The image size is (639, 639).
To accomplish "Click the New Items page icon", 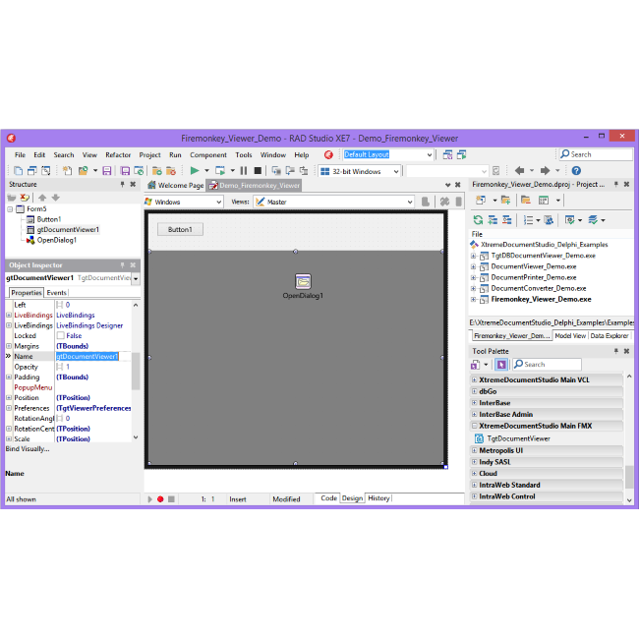I will [67, 171].
